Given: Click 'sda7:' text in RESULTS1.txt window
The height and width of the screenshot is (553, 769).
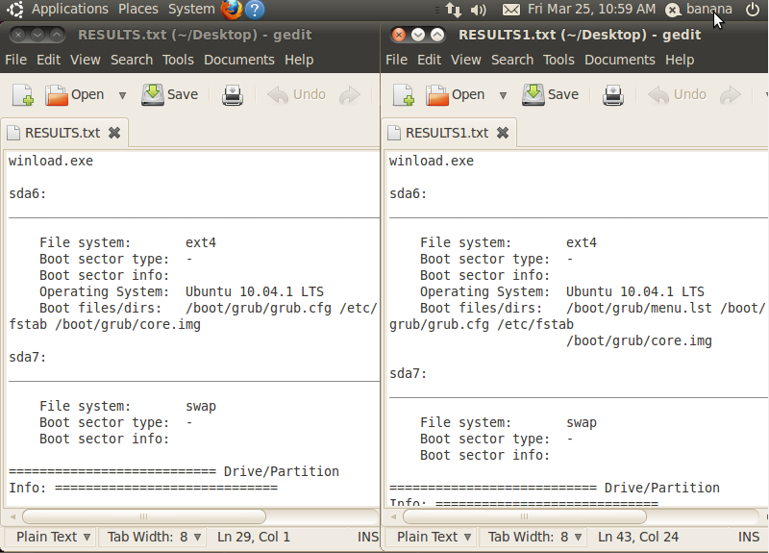Looking at the screenshot, I should click(x=408, y=374).
